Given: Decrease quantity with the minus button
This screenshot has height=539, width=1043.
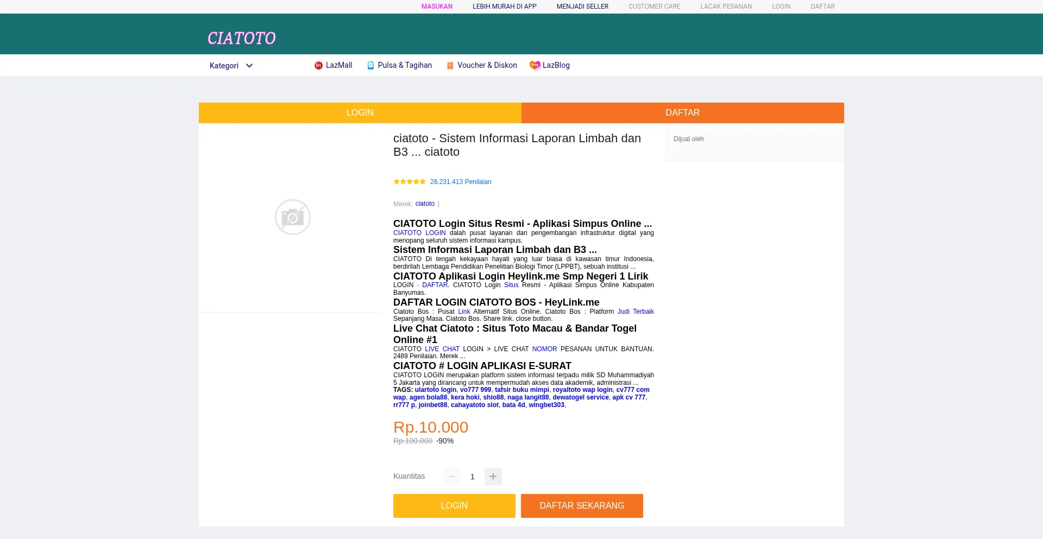Looking at the screenshot, I should coord(452,477).
